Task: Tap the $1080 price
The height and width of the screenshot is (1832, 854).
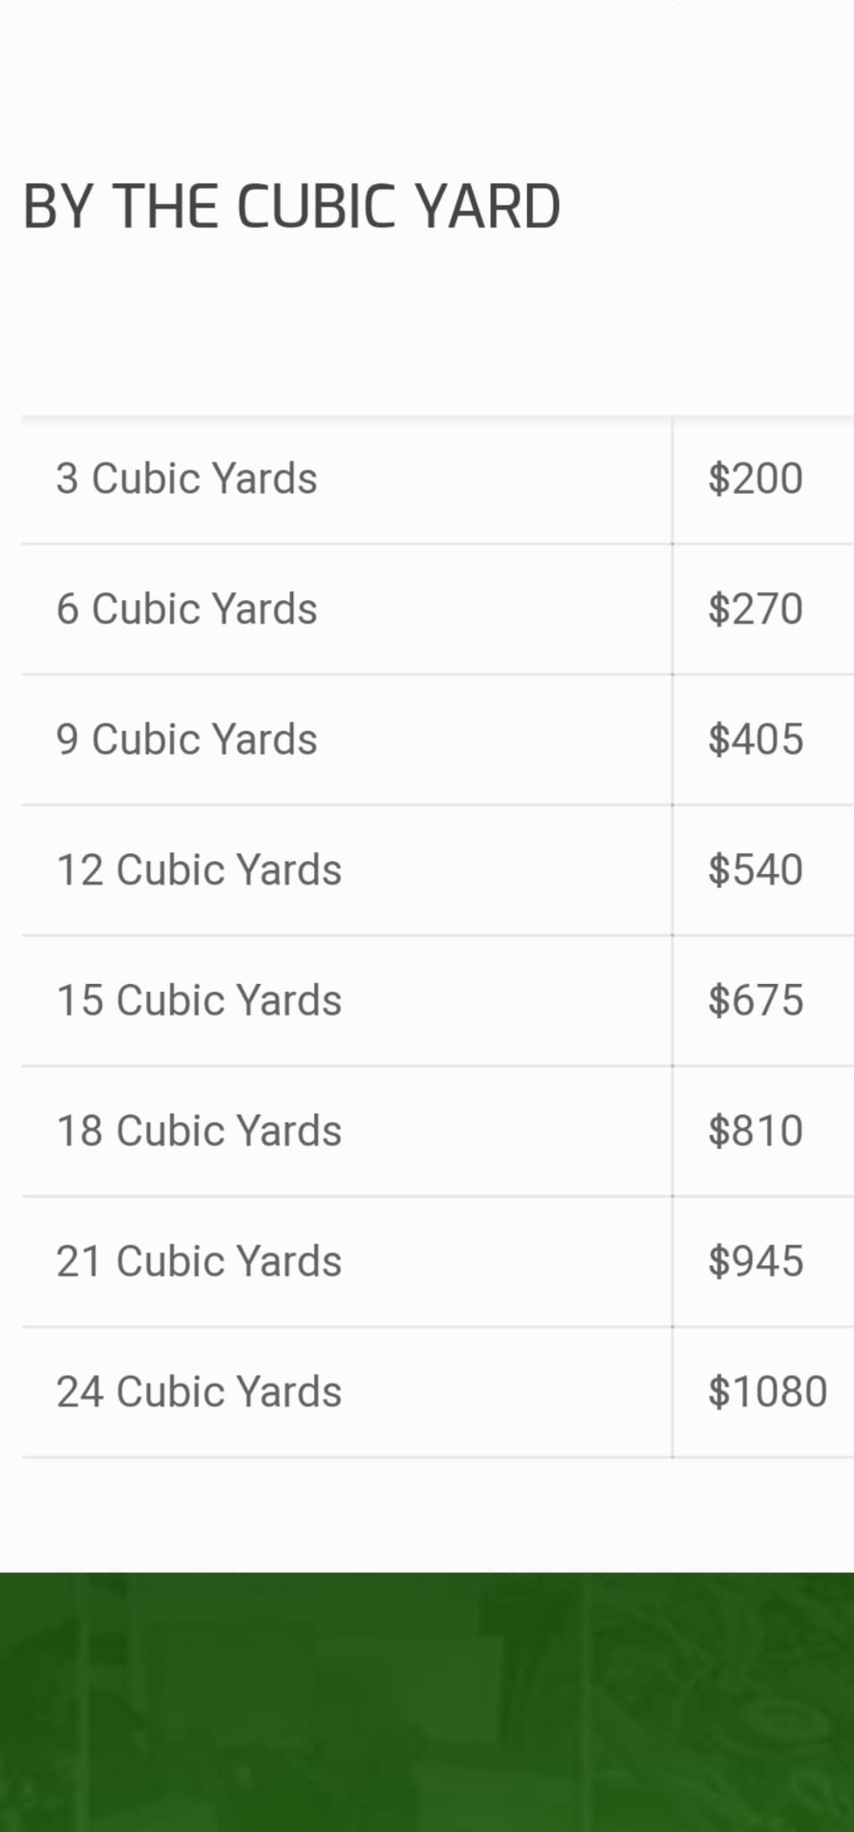Action: 767,1393
